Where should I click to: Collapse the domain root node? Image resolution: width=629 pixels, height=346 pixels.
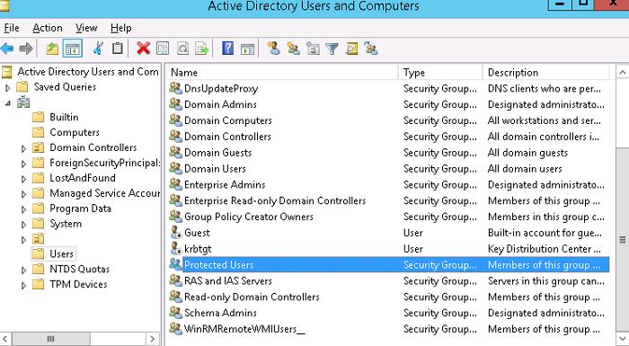pos(8,103)
